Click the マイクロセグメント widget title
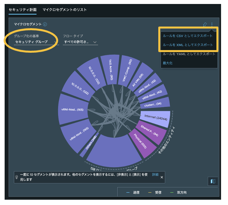Screen dimensions: 228x205 pyautogui.click(x=28, y=24)
